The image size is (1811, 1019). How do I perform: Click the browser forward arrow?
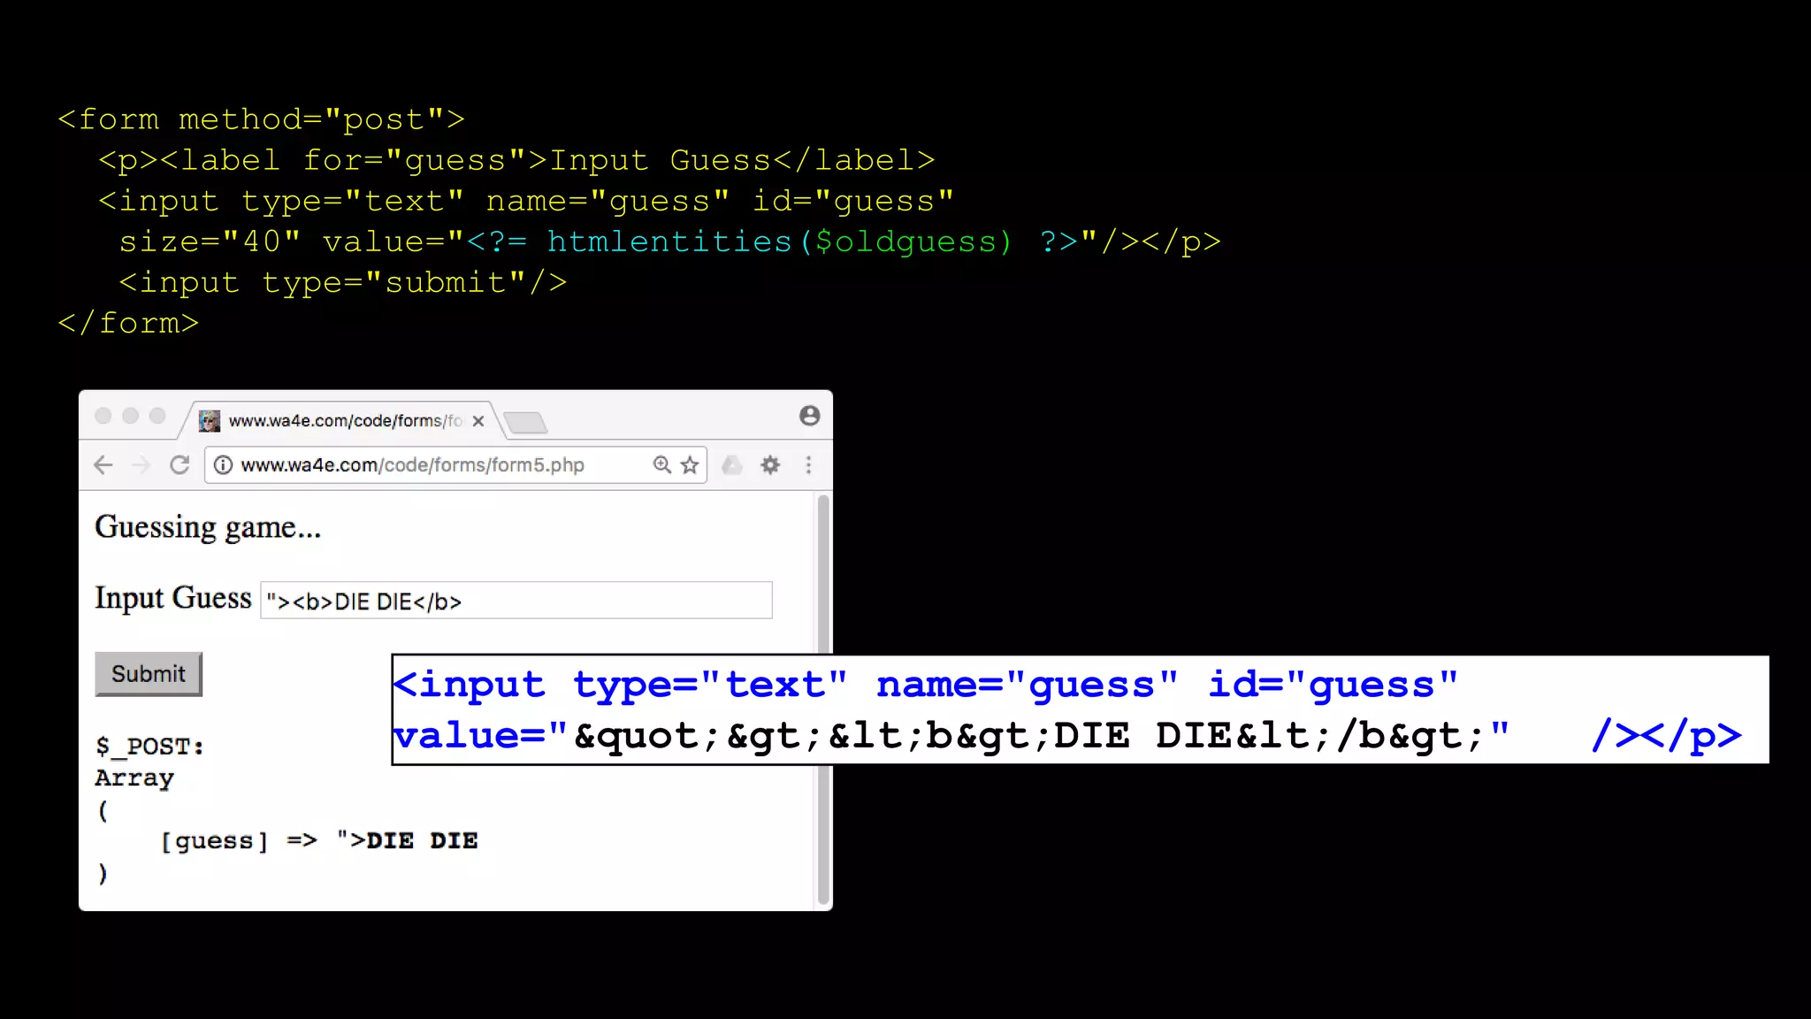[141, 465]
